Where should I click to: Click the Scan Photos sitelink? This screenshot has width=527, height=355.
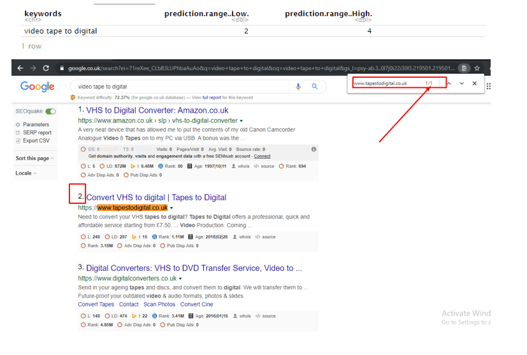point(159,304)
